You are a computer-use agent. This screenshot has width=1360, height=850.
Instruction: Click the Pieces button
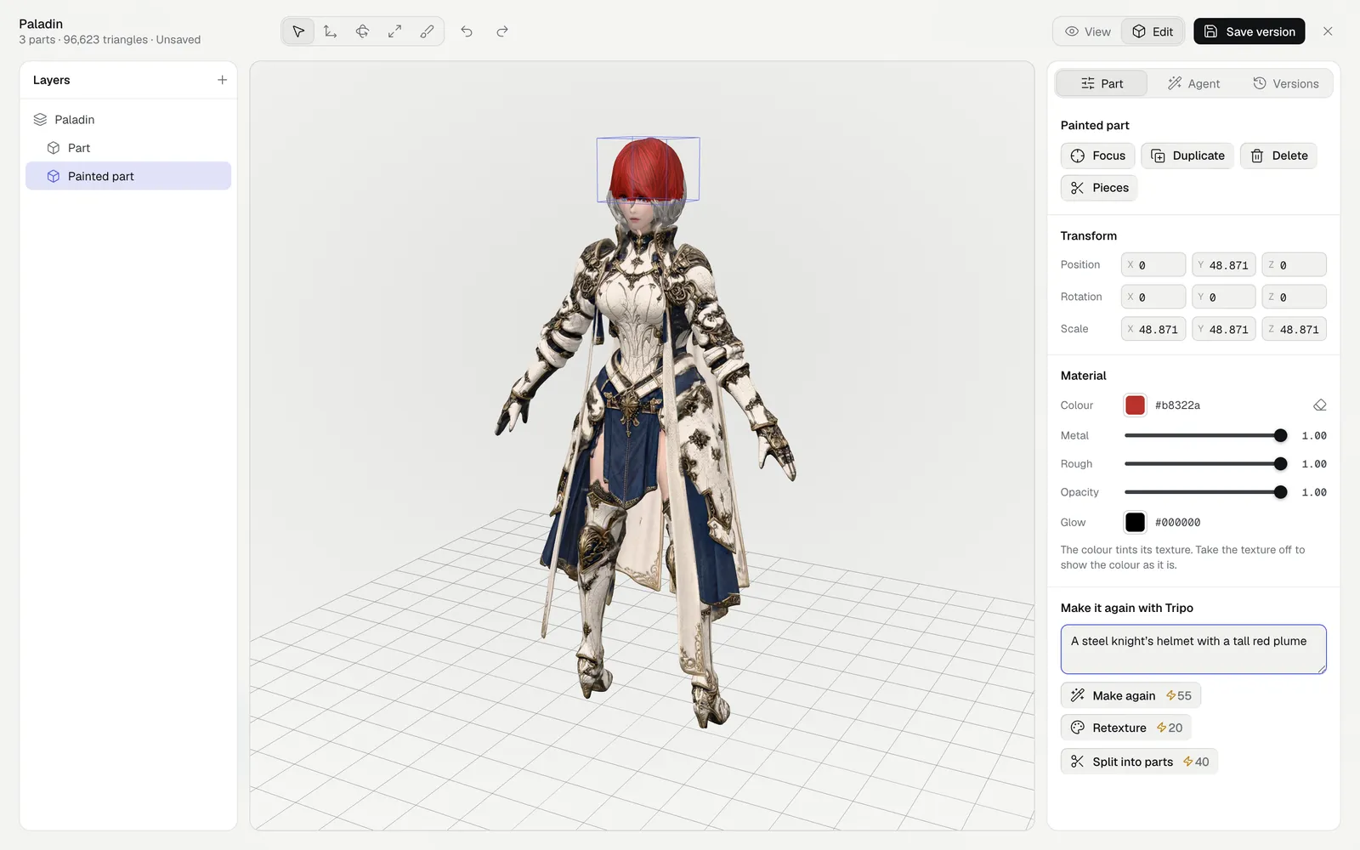pos(1099,188)
